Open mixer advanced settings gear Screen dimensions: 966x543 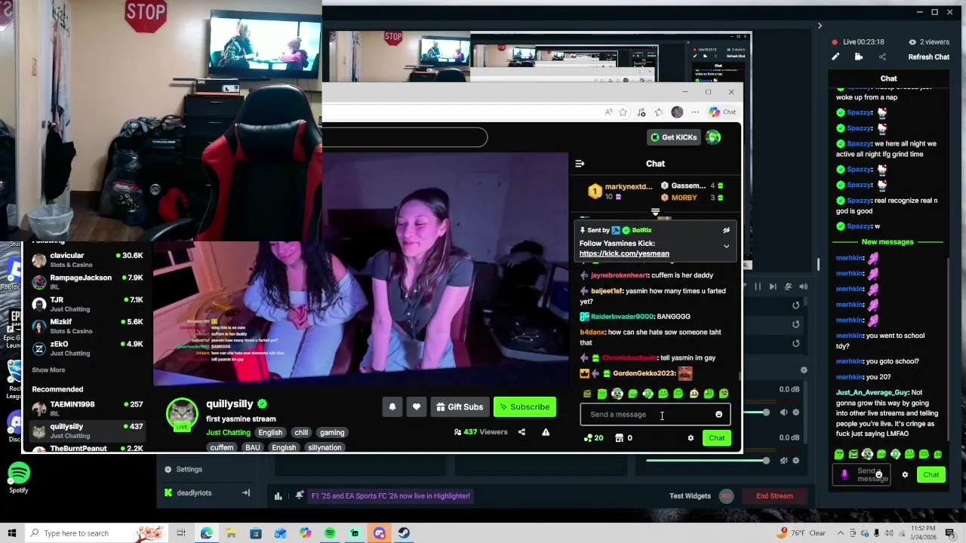click(804, 370)
